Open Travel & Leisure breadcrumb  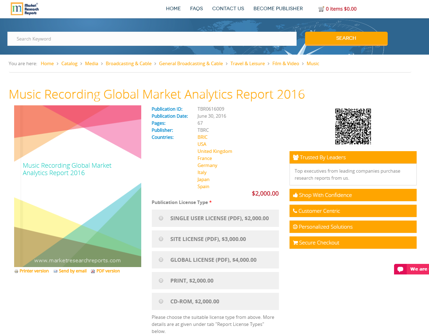click(x=248, y=64)
